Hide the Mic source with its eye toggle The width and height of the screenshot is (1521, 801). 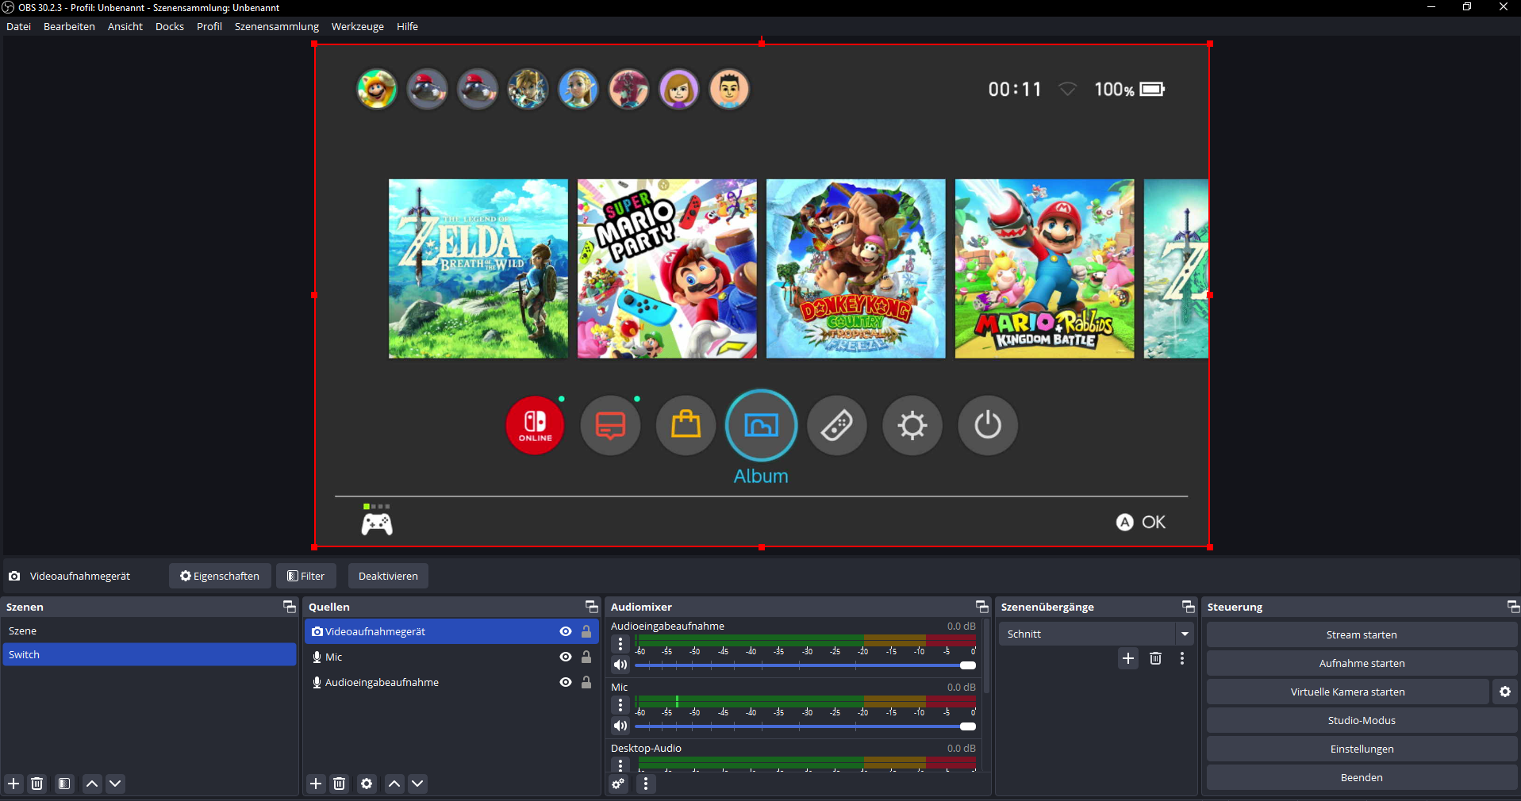click(565, 657)
